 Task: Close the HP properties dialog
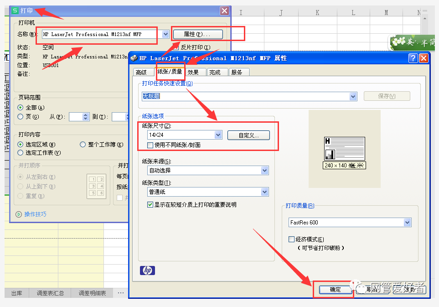424,58
